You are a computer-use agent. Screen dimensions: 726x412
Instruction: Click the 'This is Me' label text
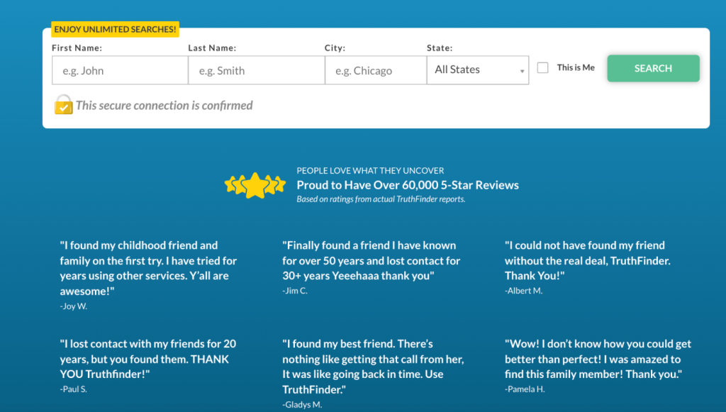576,67
